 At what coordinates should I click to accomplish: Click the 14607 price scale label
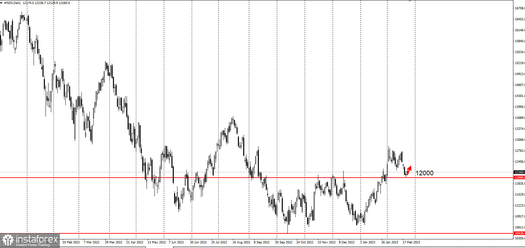pos(520,85)
